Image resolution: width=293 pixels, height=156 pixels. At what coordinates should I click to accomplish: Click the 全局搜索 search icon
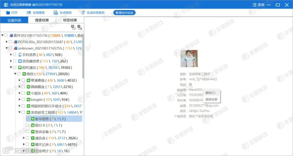29,13
